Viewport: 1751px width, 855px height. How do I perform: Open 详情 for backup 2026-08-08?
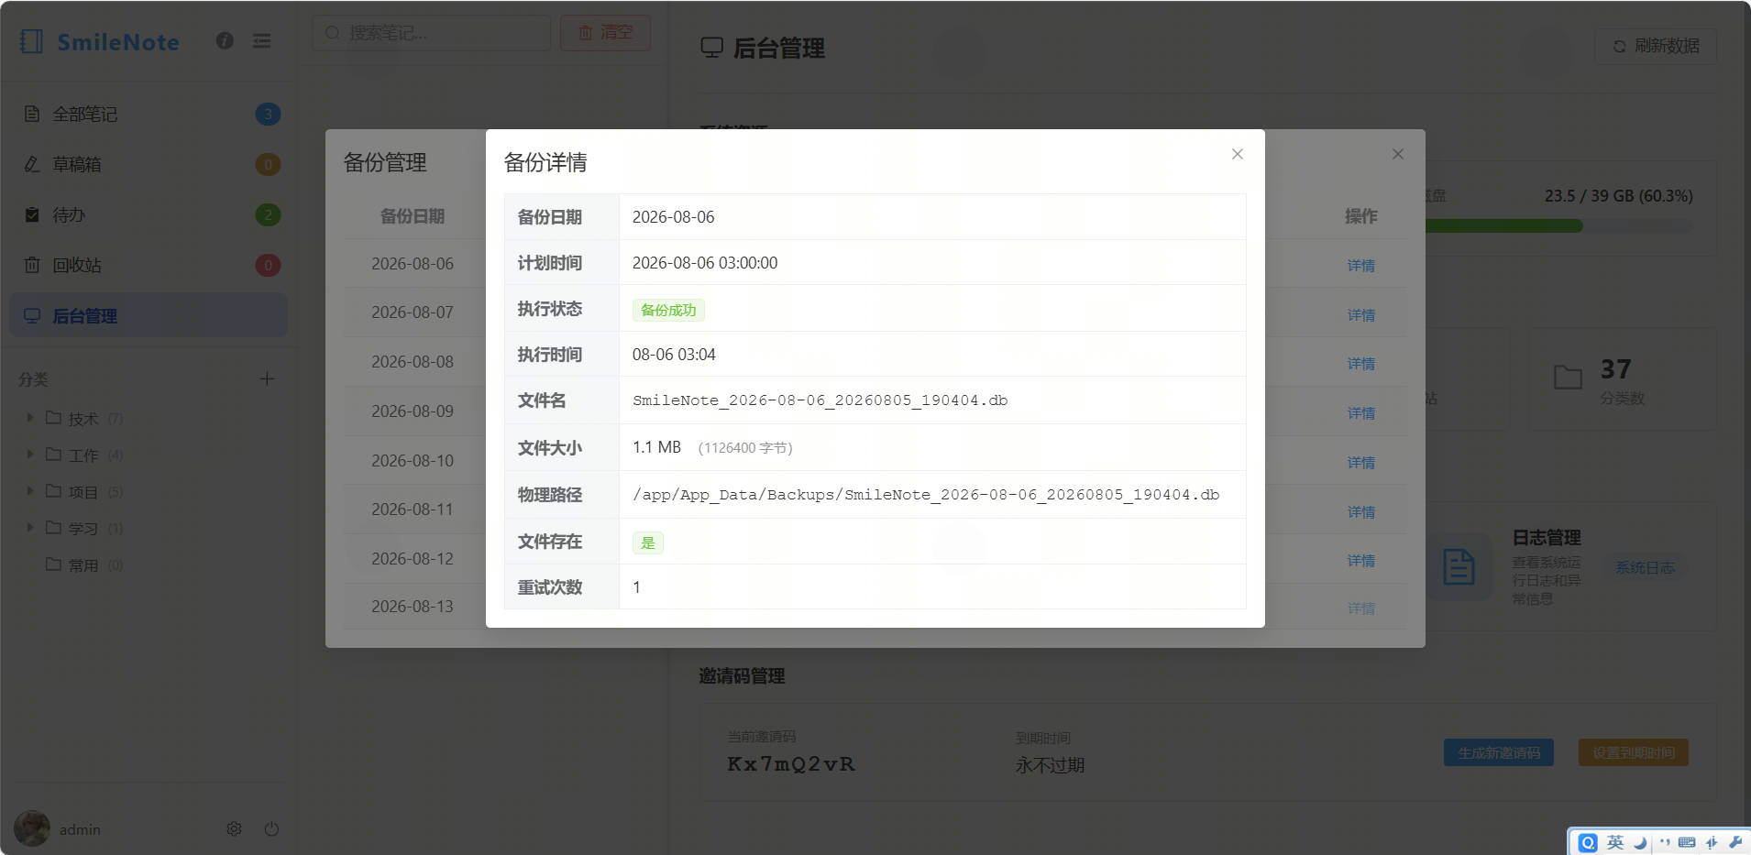point(1360,364)
